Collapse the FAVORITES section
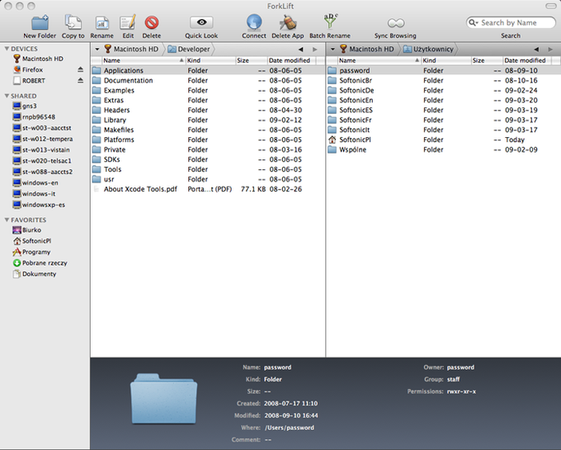Image resolution: width=561 pixels, height=450 pixels. pyautogui.click(x=7, y=220)
